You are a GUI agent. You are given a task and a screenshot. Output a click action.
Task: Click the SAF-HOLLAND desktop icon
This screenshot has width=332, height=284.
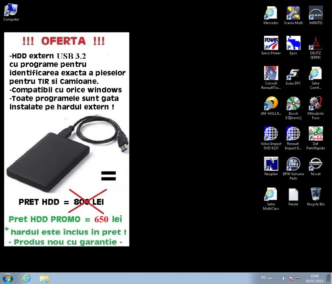click(x=271, y=106)
